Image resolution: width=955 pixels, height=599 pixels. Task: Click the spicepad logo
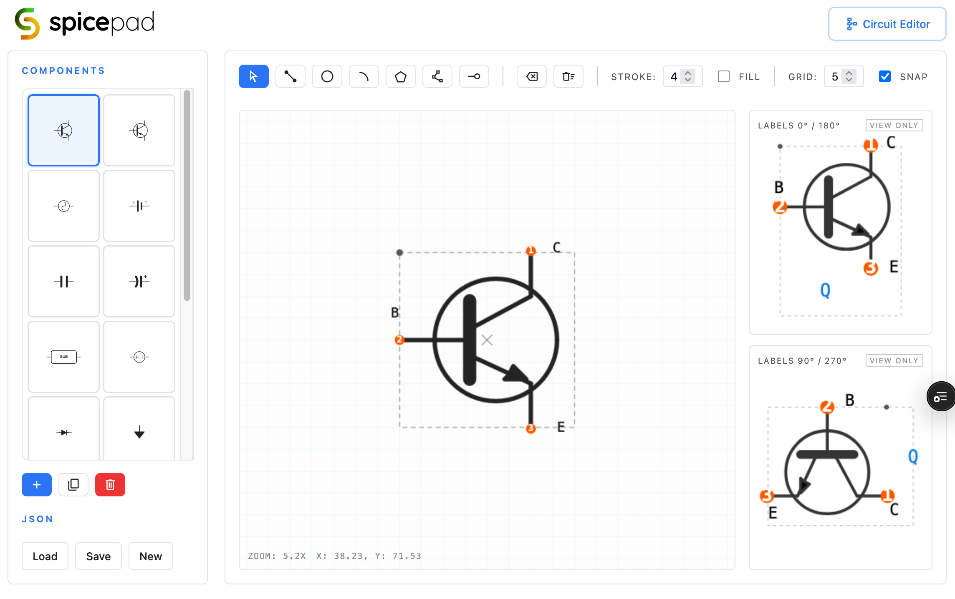pos(85,23)
